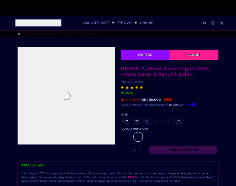The height and width of the screenshot is (186, 236).
Task: Choose the first dark color swatch
Action: tap(127, 137)
